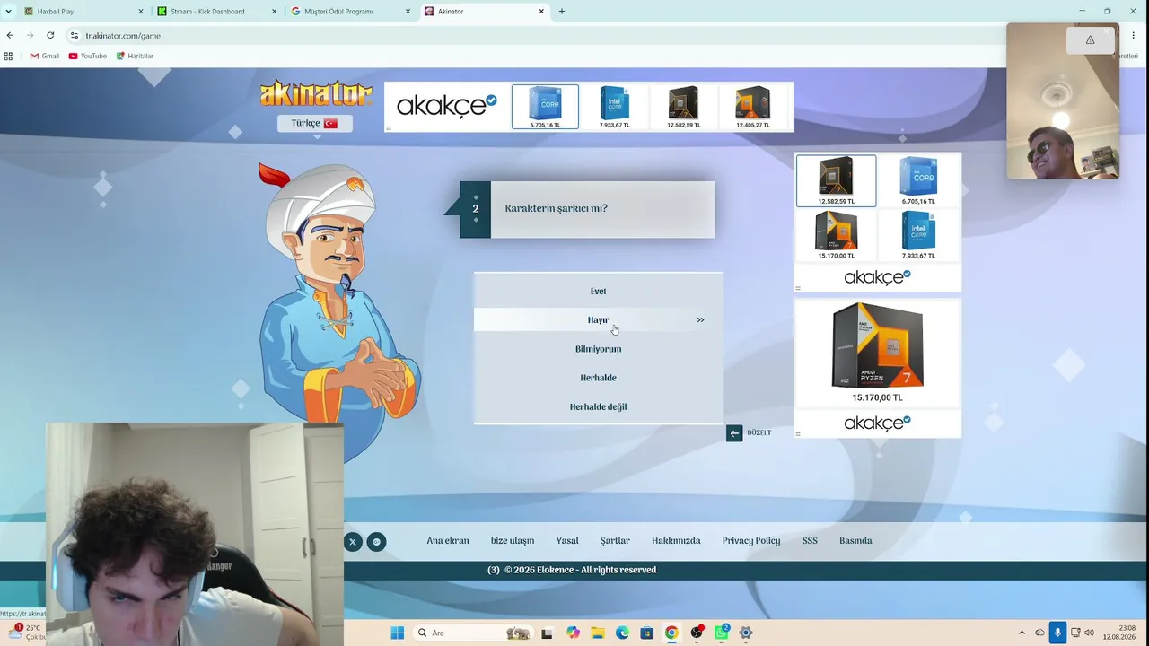This screenshot has width=1149, height=646.
Task: Open the SSS footer link
Action: (810, 541)
